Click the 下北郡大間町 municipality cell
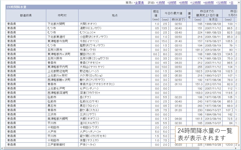 (x=62, y=24)
